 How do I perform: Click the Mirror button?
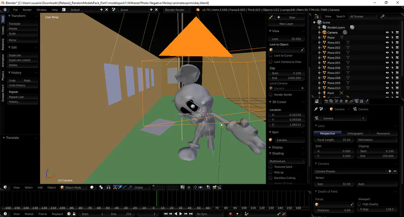23,40
